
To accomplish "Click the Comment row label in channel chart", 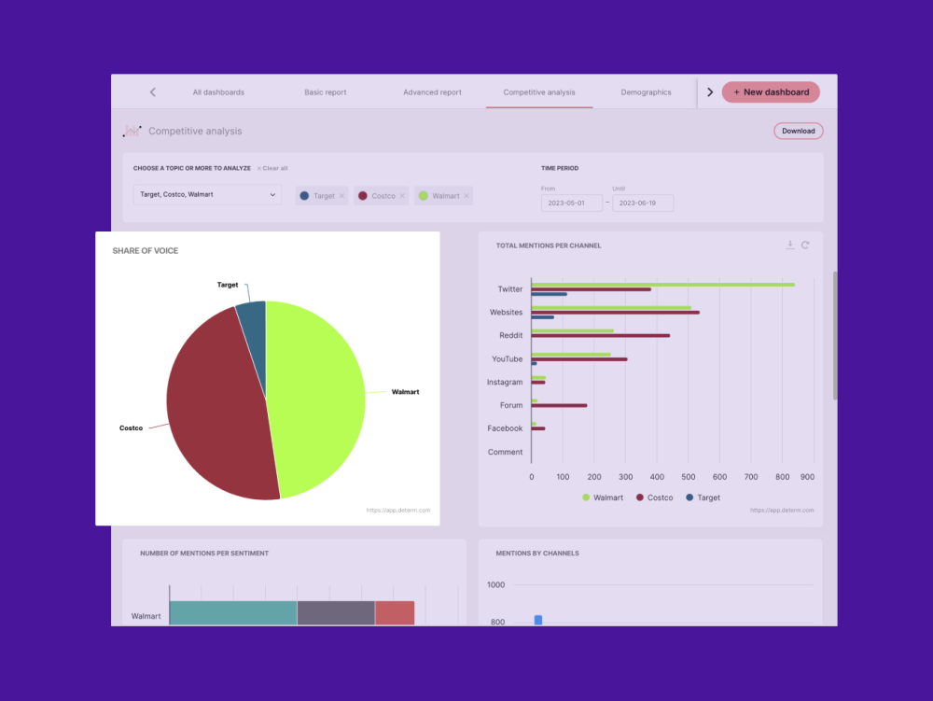I will tap(505, 453).
